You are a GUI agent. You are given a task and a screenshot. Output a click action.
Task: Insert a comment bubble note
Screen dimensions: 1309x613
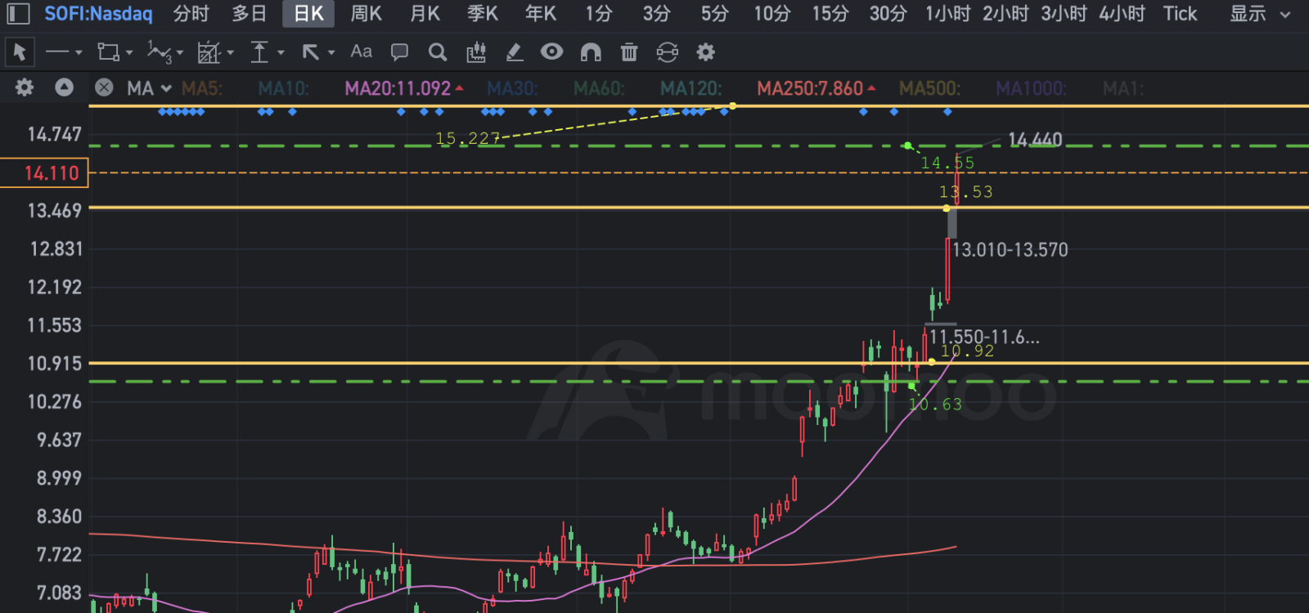pos(399,52)
